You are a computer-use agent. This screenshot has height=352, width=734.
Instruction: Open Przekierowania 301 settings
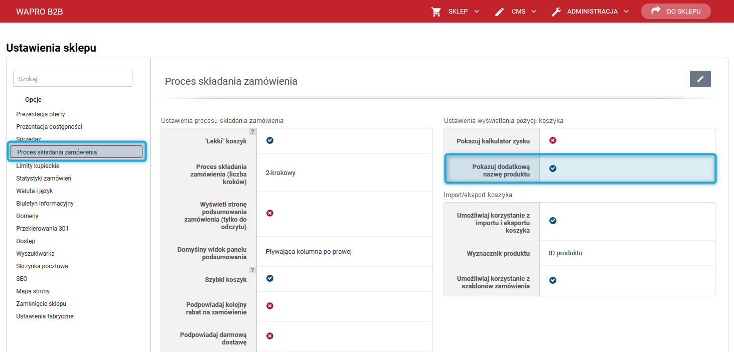[x=42, y=229]
